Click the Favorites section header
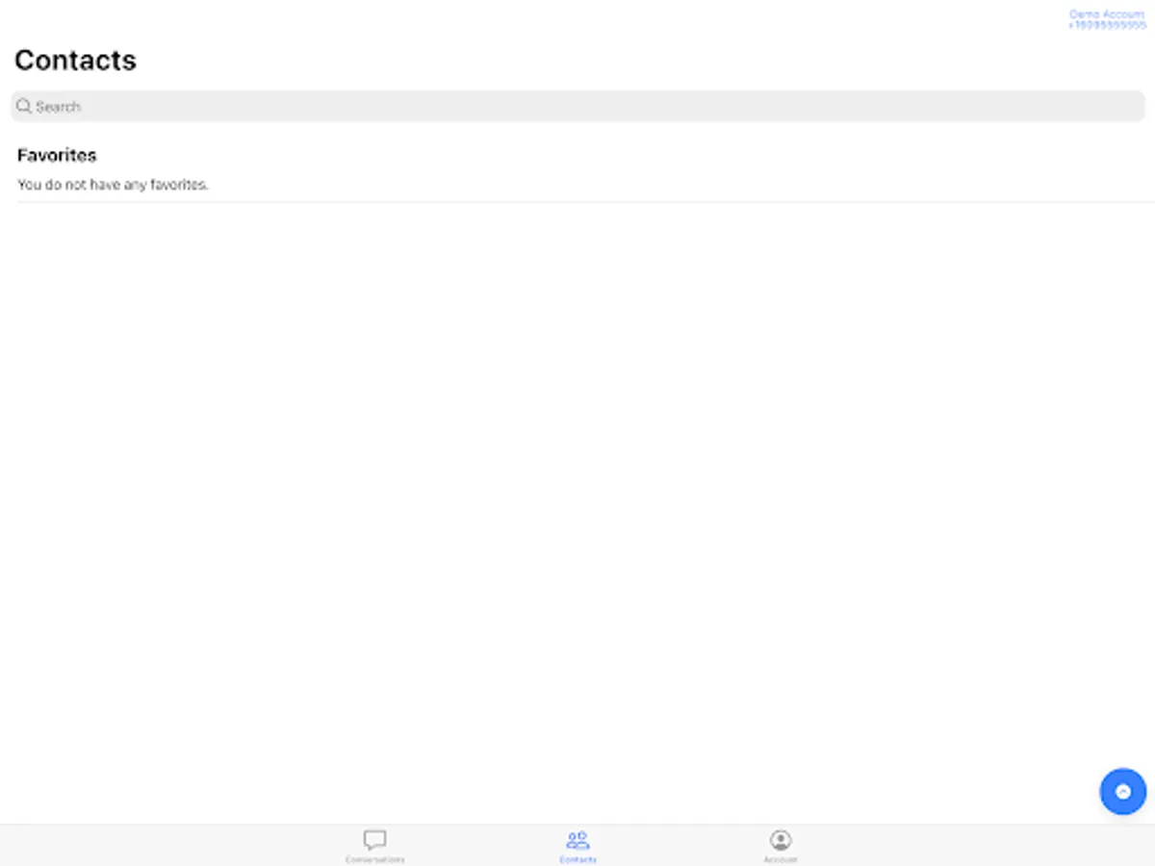1155x866 pixels. pos(56,155)
